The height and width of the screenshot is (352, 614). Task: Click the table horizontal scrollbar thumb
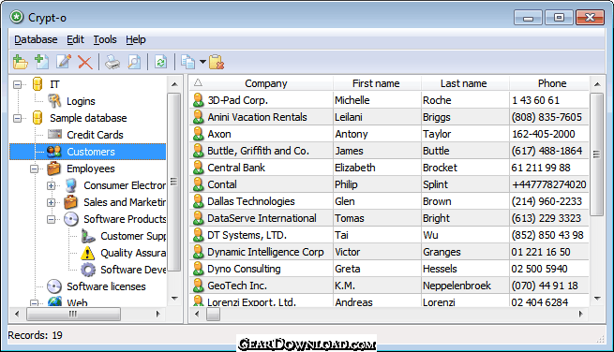tap(213, 314)
